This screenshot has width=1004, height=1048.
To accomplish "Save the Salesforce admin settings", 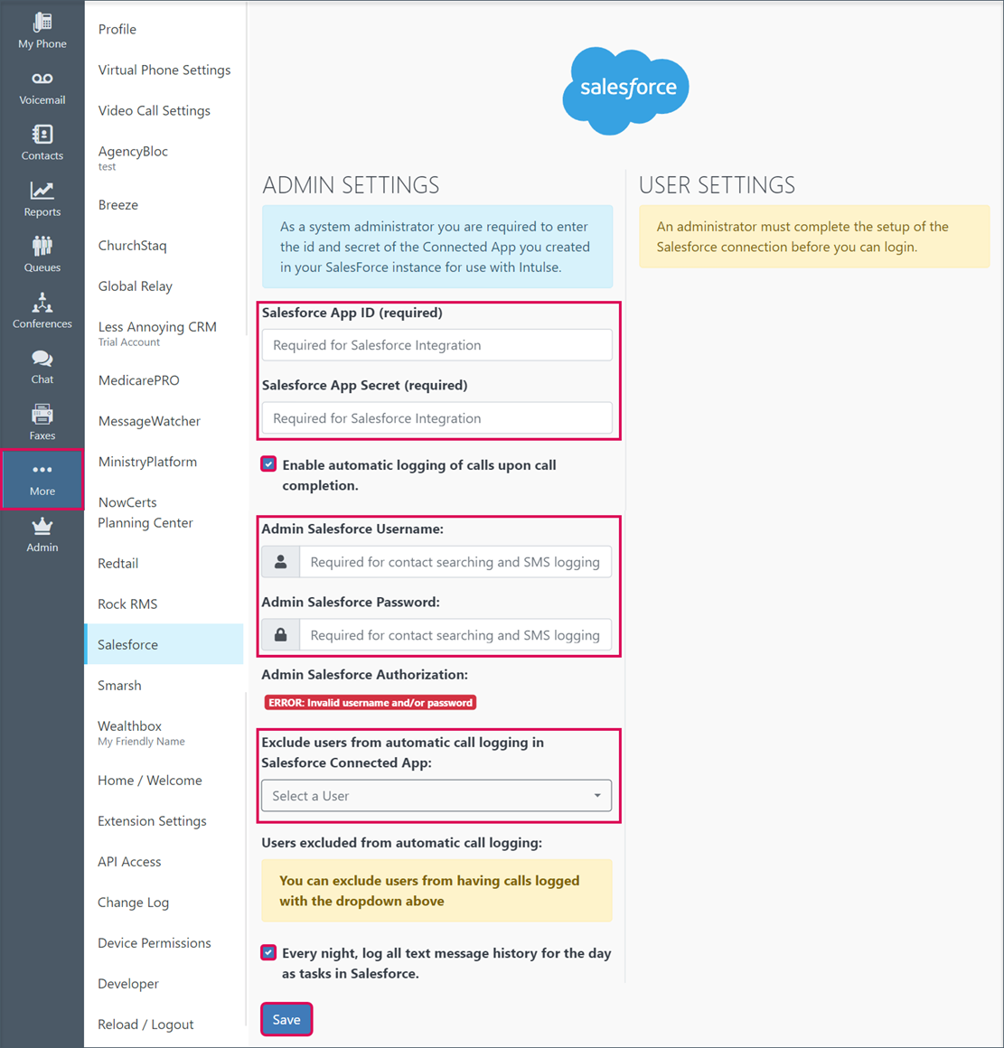I will [286, 1019].
